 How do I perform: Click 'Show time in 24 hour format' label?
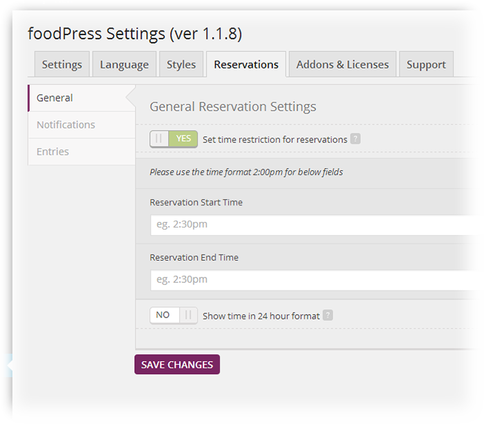point(261,316)
